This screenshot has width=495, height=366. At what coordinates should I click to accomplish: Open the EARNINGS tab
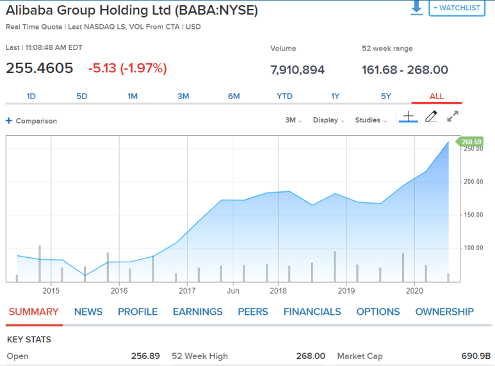coord(198,312)
